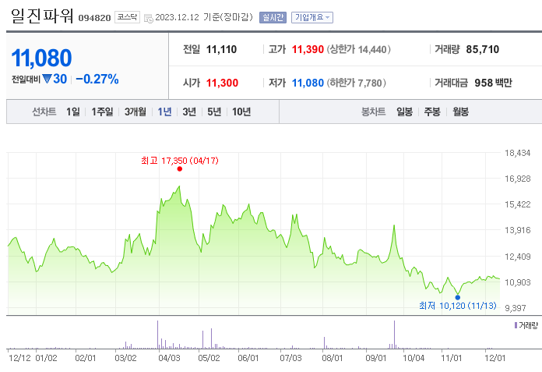The height and width of the screenshot is (372, 542).
Task: Select the 3개월 line chart period
Action: tap(135, 112)
